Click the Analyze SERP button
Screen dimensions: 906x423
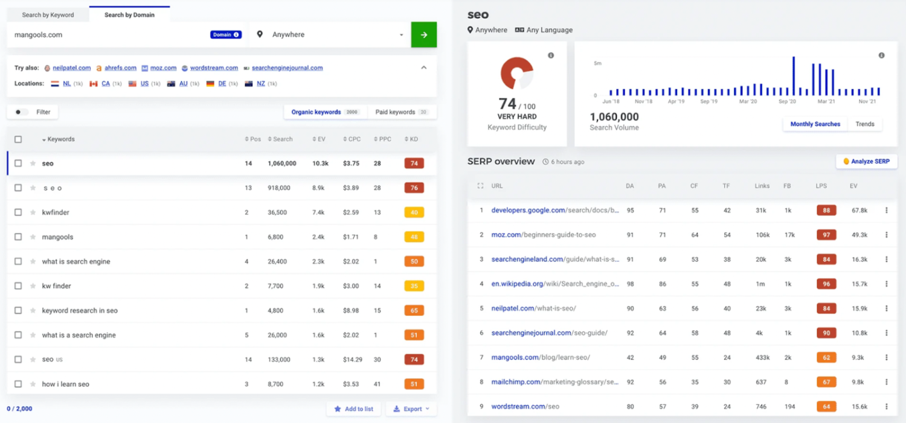[866, 161]
